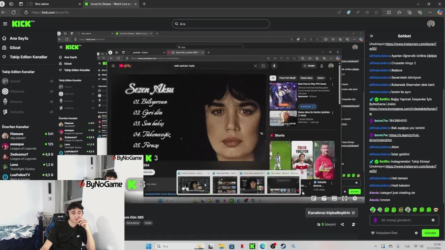
Task: Open the user profile avatar menu
Action: tap(431, 24)
